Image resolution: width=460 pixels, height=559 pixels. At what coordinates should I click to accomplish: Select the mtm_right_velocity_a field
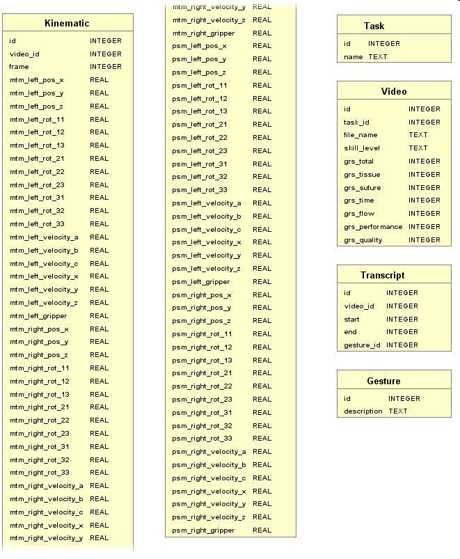point(68,486)
